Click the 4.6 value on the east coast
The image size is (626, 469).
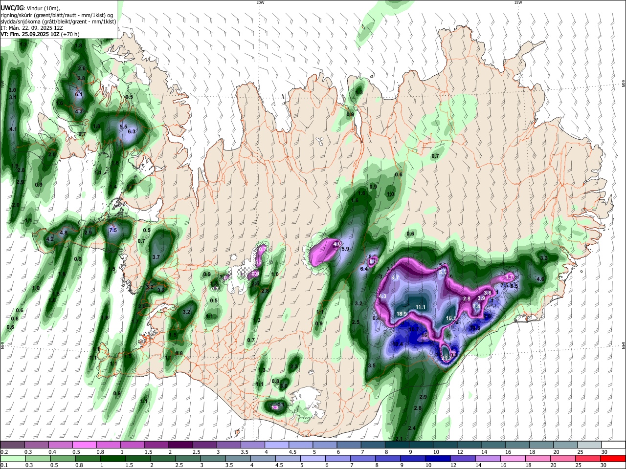540,279
